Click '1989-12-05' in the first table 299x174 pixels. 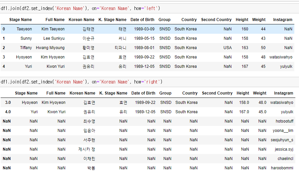[144, 66]
